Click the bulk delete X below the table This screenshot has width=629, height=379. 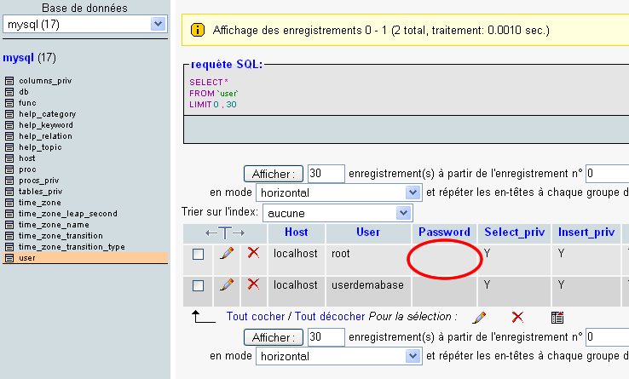pyautogui.click(x=517, y=317)
